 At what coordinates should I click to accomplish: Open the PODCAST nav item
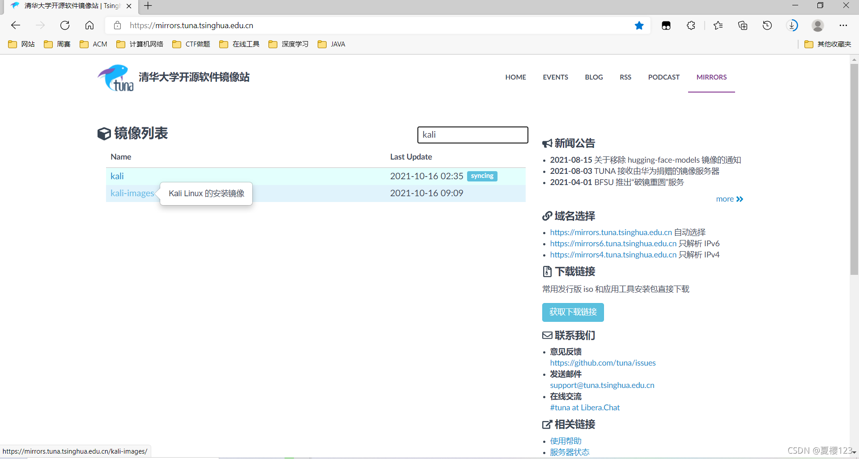663,77
